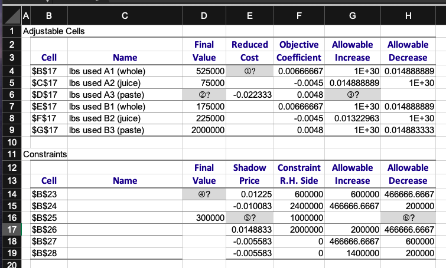Click 'lbs used A2 (juice)' name cell
446x268 pixels.
[125, 83]
